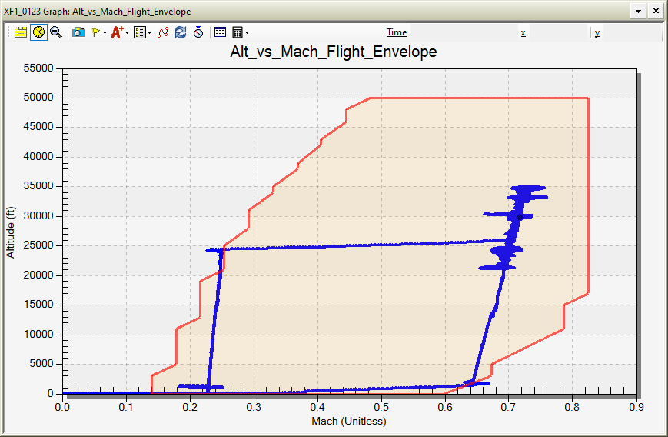Click the blue refresh arrows icon

click(x=181, y=32)
